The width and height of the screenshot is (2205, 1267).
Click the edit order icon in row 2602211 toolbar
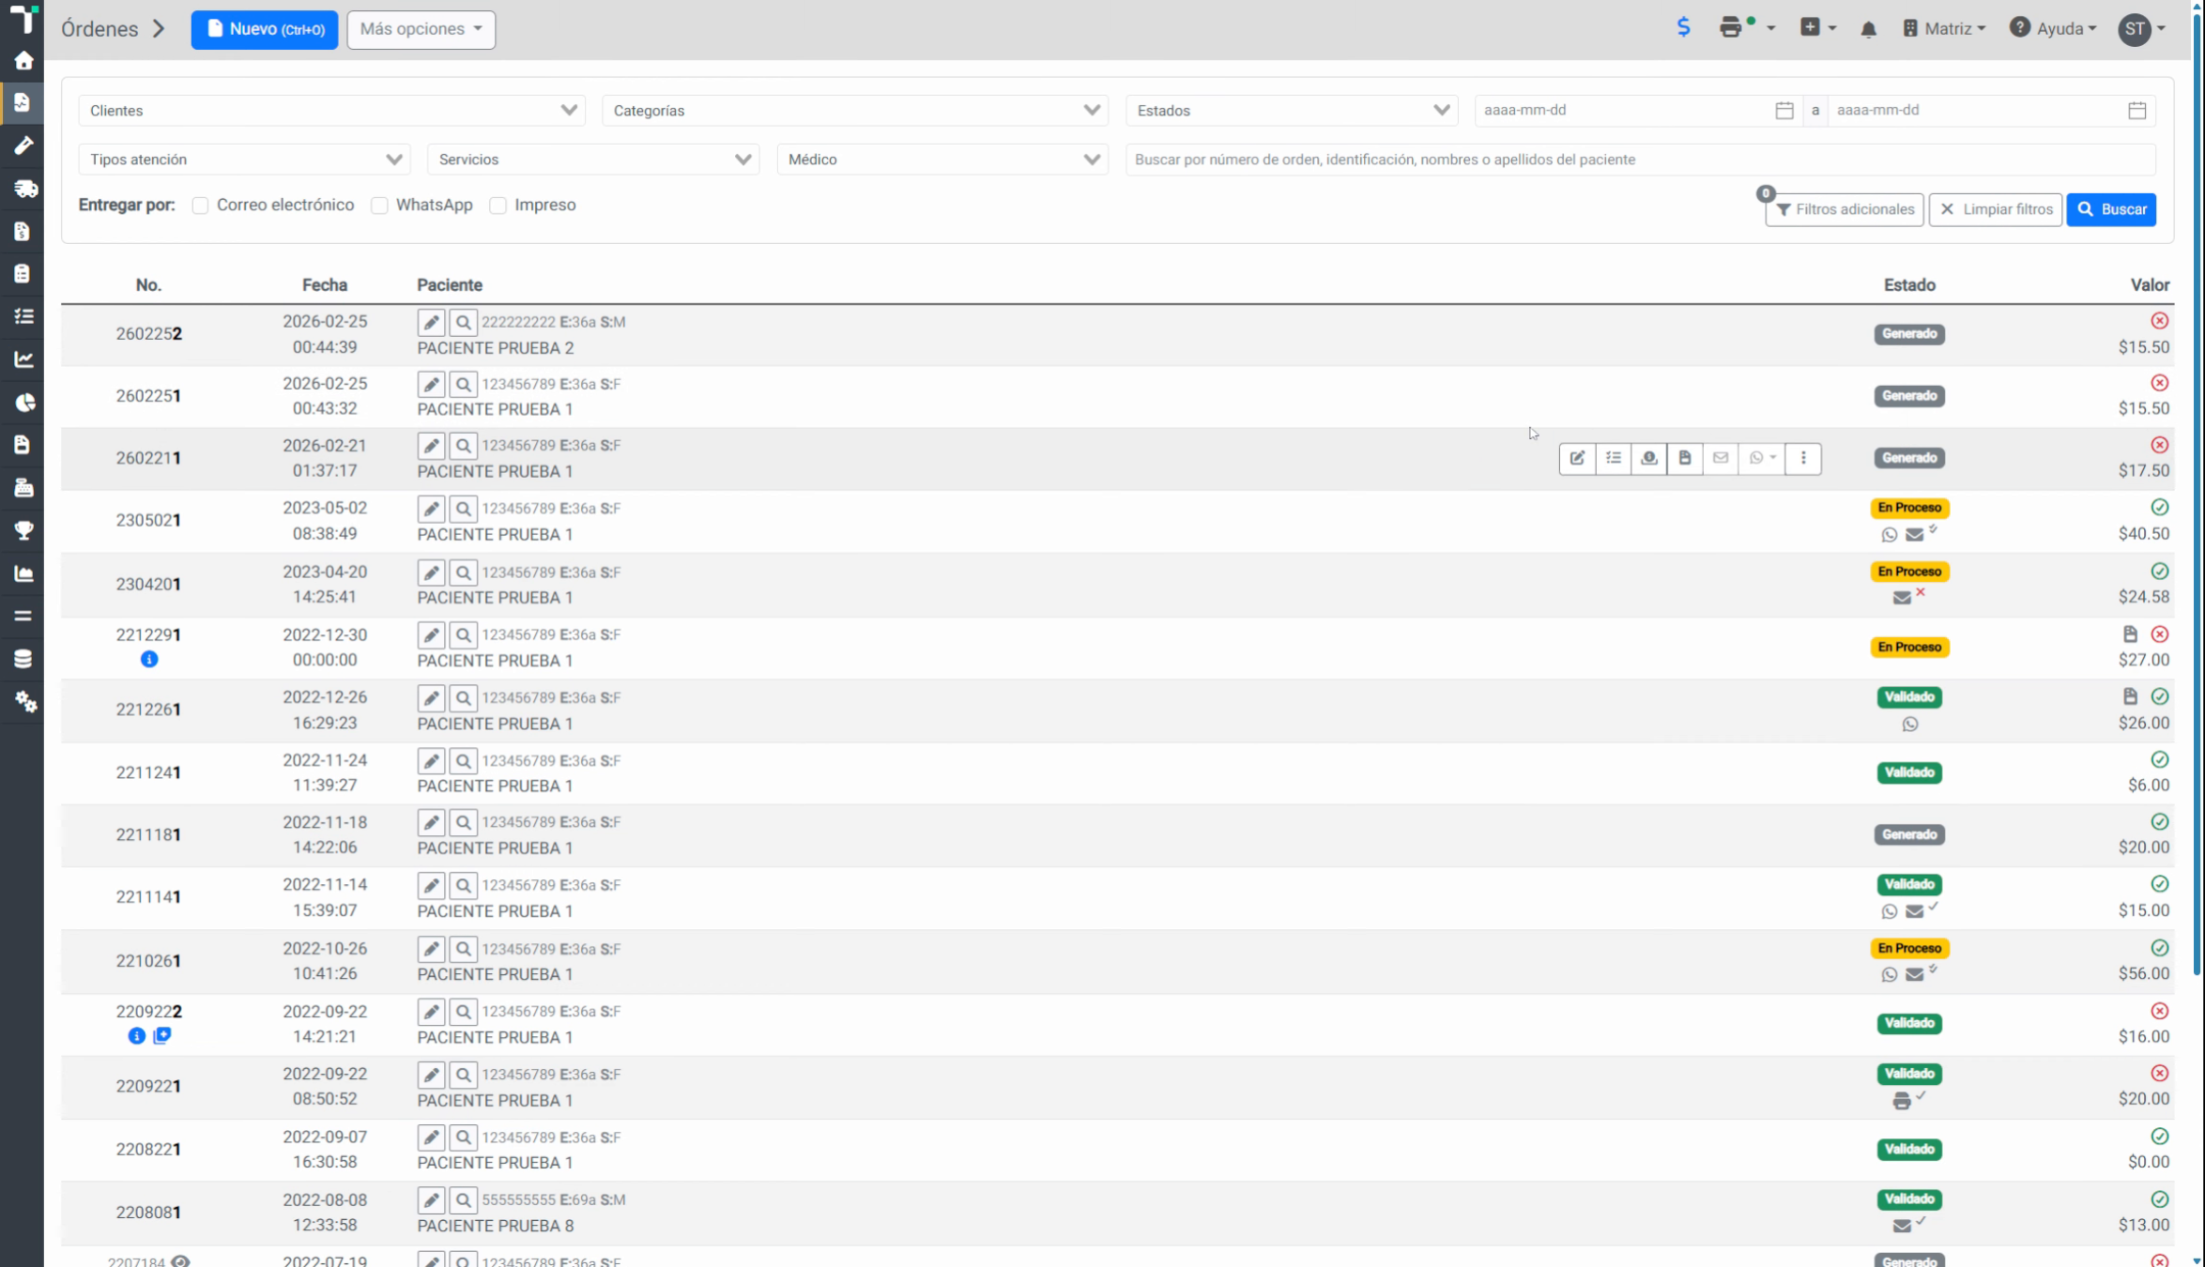[1577, 458]
